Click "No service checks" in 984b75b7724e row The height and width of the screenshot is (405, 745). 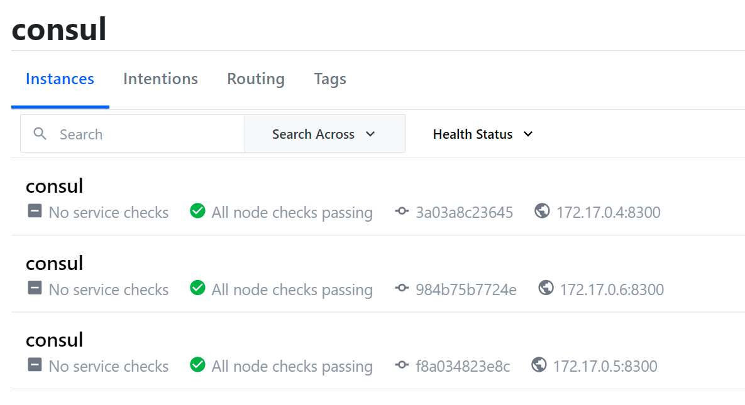[108, 289]
